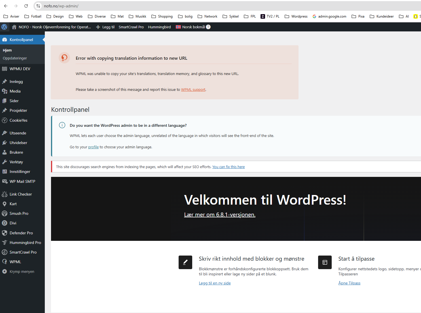Open the Network bookmarks folder
The width and height of the screenshot is (421, 313).
(208, 16)
